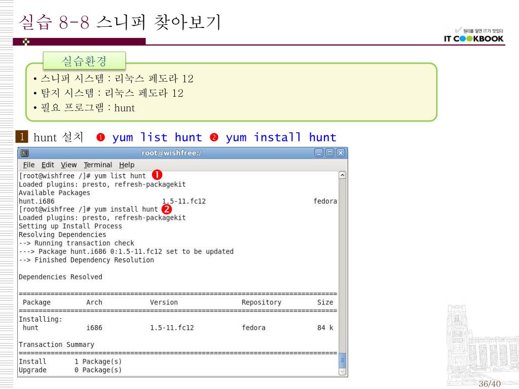Click the terminal scrollbar thumb
Image resolution: width=519 pixels, height=389 pixels.
(x=343, y=360)
